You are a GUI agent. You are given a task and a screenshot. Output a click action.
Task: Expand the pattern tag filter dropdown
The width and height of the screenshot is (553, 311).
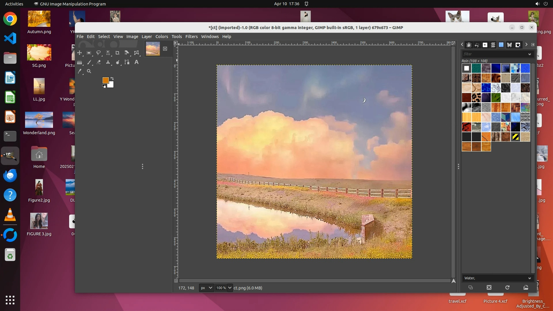pyautogui.click(x=529, y=54)
